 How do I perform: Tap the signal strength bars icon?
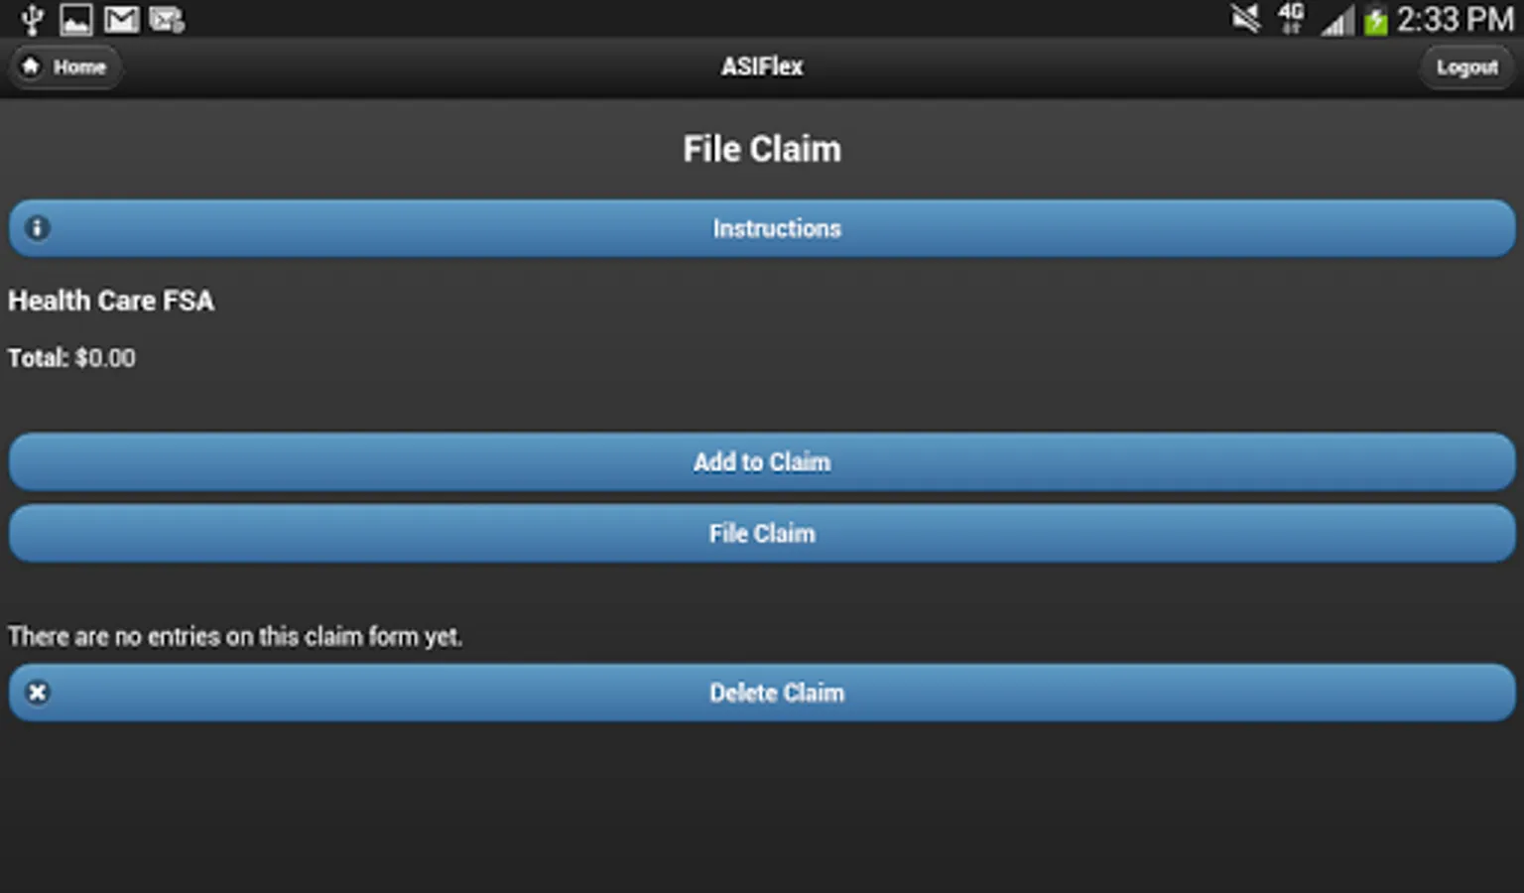(1337, 21)
